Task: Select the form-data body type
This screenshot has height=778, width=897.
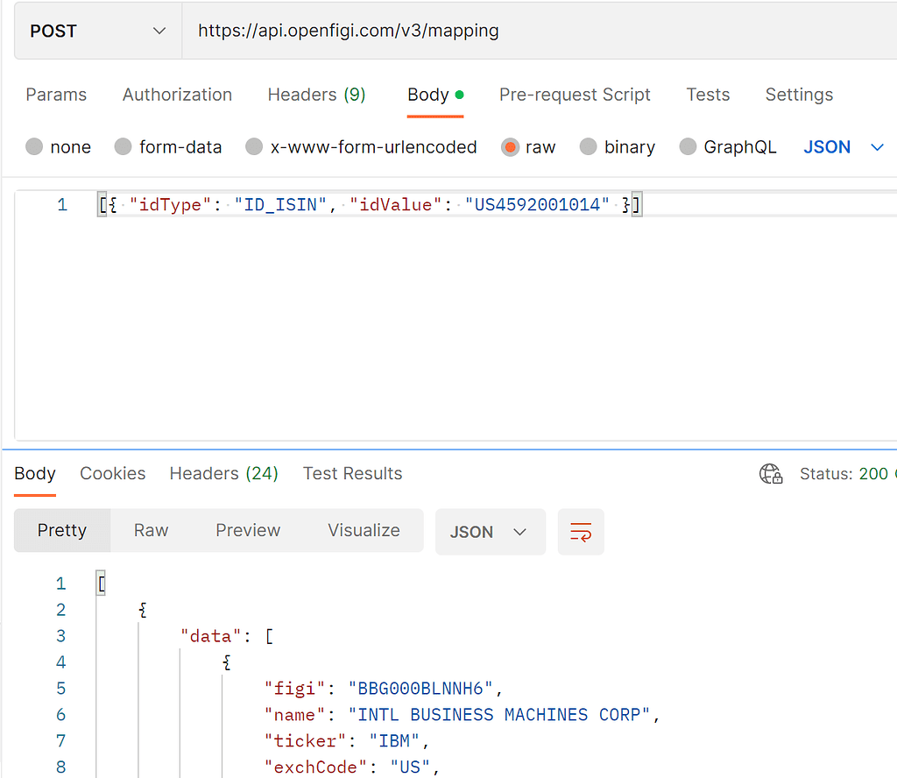Action: pos(168,147)
